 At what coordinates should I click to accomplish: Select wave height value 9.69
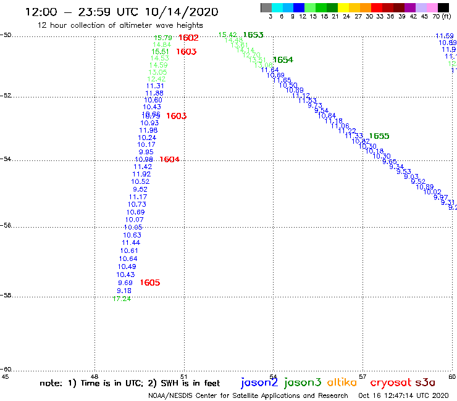(x=125, y=283)
